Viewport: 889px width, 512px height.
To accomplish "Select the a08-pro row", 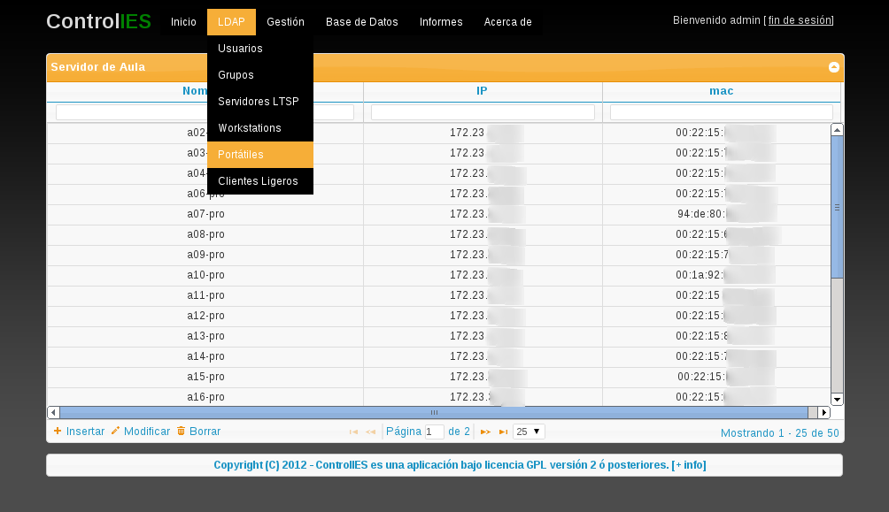I will pyautogui.click(x=438, y=234).
